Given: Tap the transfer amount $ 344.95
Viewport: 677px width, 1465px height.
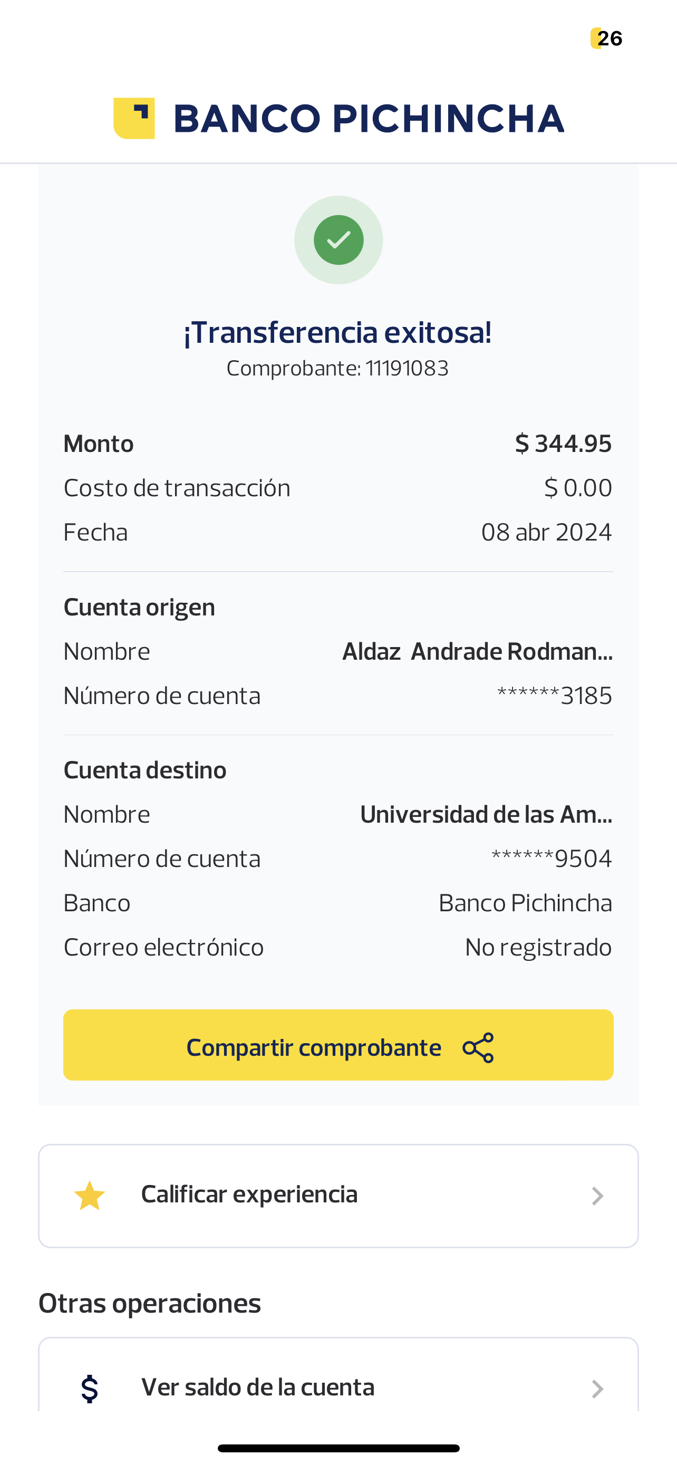Looking at the screenshot, I should [x=563, y=444].
